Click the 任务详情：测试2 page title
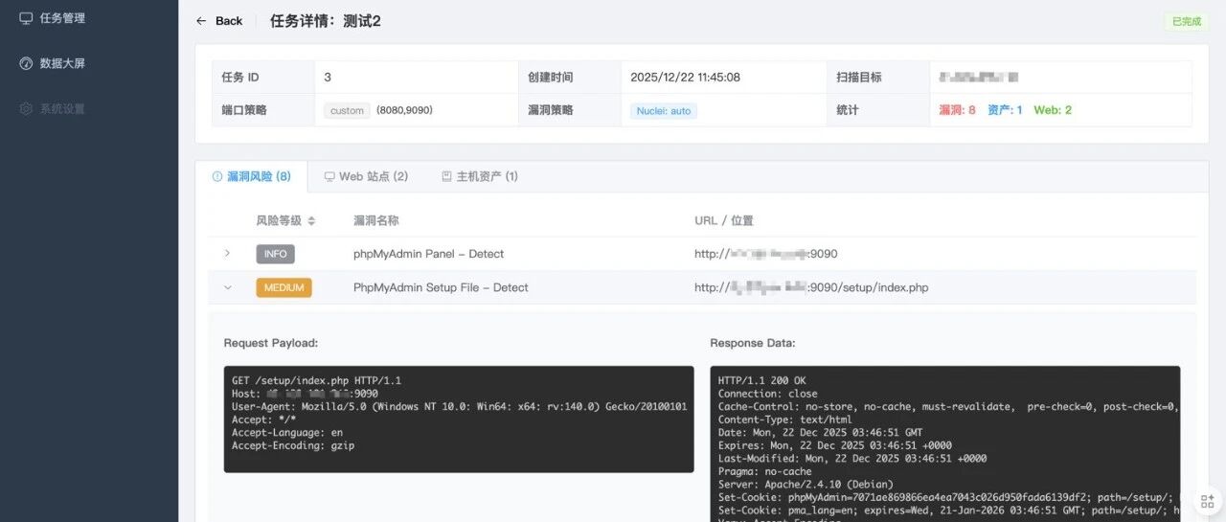Image resolution: width=1226 pixels, height=522 pixels. tap(326, 21)
